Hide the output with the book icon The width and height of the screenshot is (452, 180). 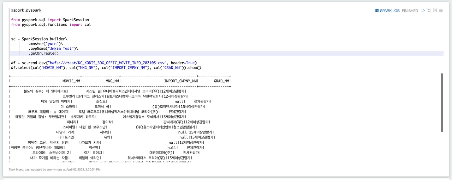click(x=435, y=11)
